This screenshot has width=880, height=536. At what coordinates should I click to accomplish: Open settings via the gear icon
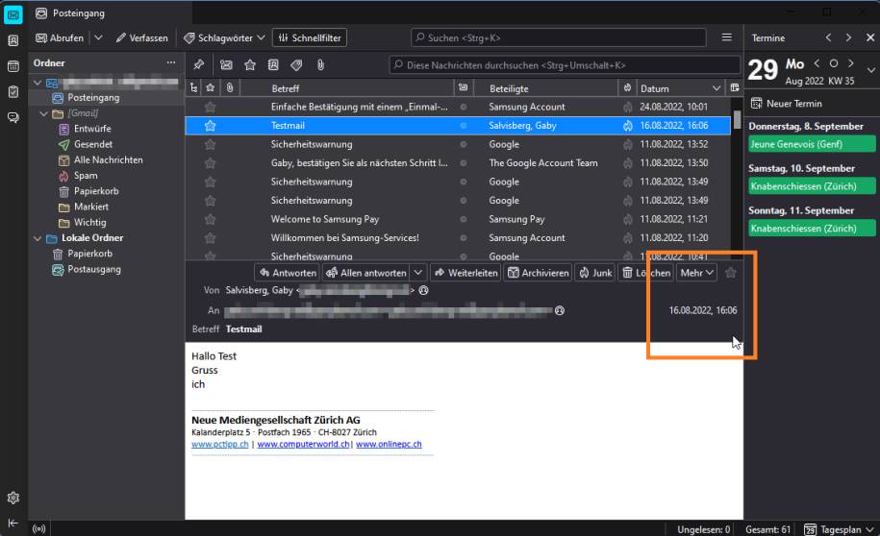13,498
